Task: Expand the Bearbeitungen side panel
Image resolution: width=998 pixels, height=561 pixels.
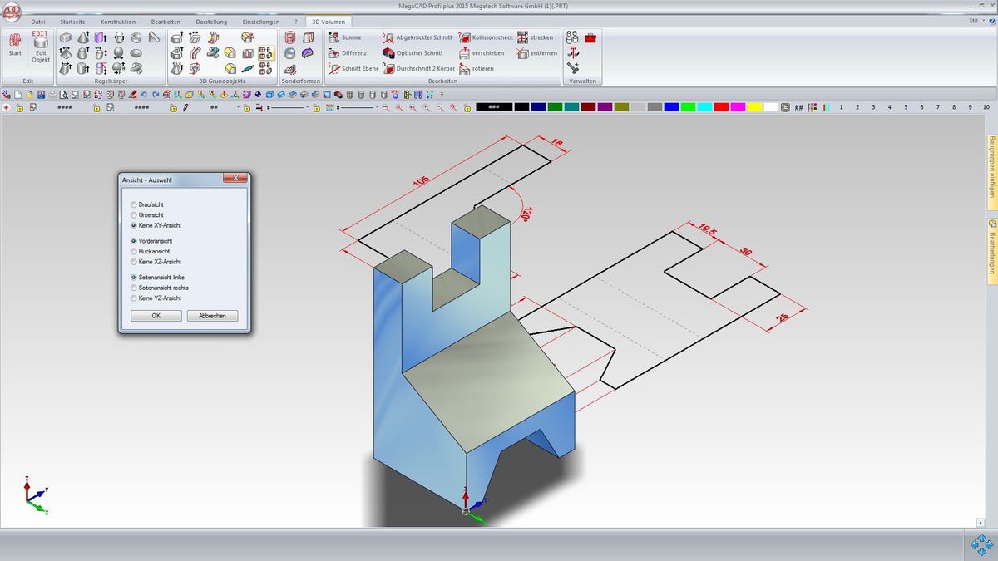Action: 992,249
